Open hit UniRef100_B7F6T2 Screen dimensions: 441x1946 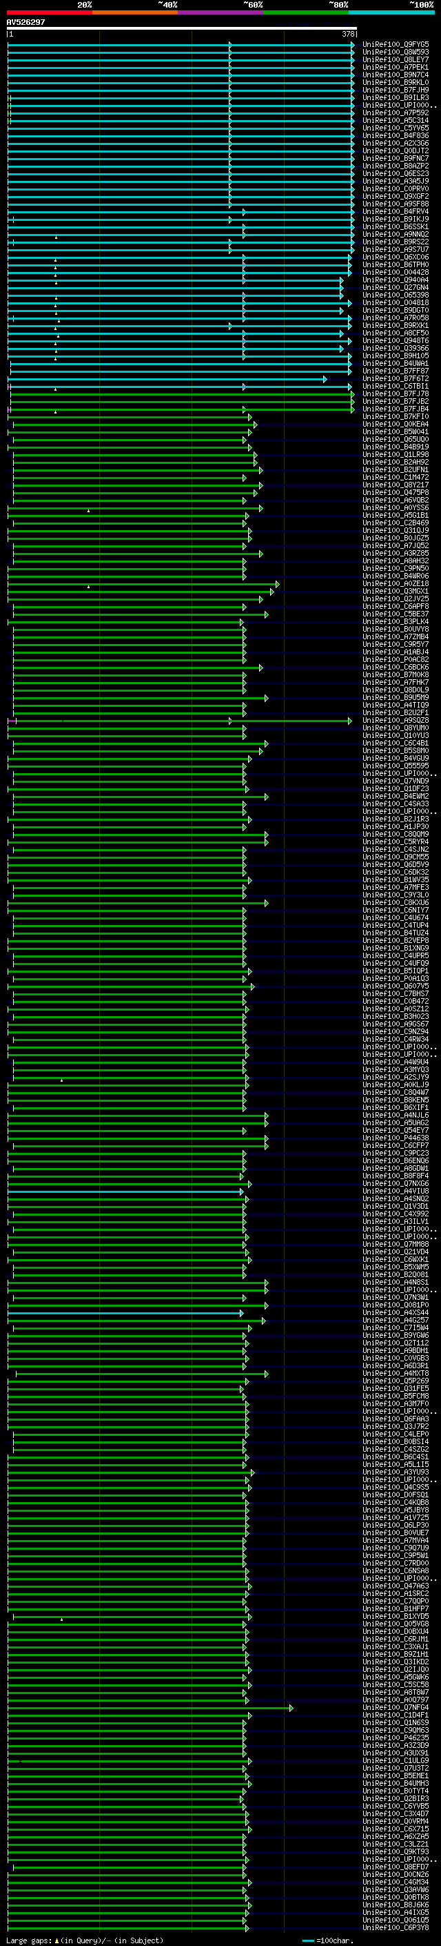pyautogui.click(x=395, y=378)
